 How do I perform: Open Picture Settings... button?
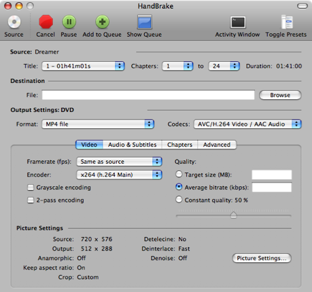(262, 258)
